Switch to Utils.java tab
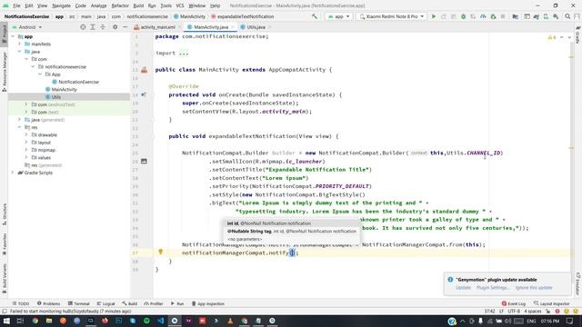Image resolution: width=582 pixels, height=327 pixels. (256, 27)
